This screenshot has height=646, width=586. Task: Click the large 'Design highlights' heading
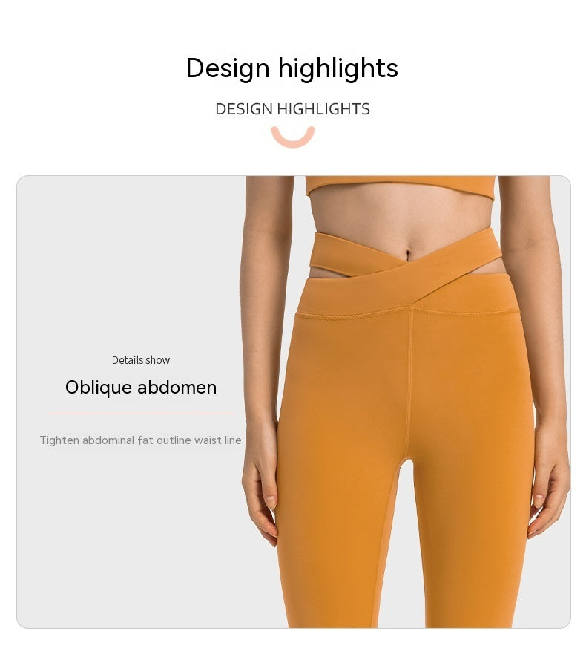[292, 68]
